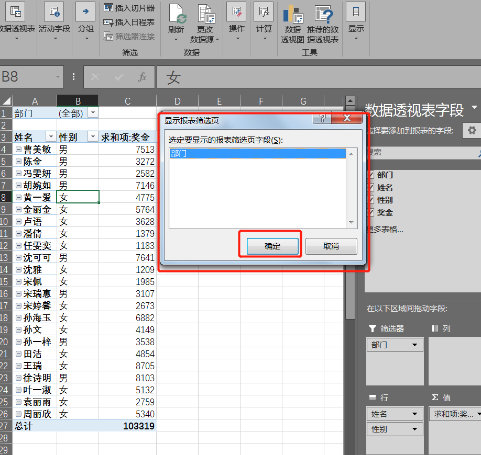
Task: Select 部门 in the filter page list
Action: point(257,154)
